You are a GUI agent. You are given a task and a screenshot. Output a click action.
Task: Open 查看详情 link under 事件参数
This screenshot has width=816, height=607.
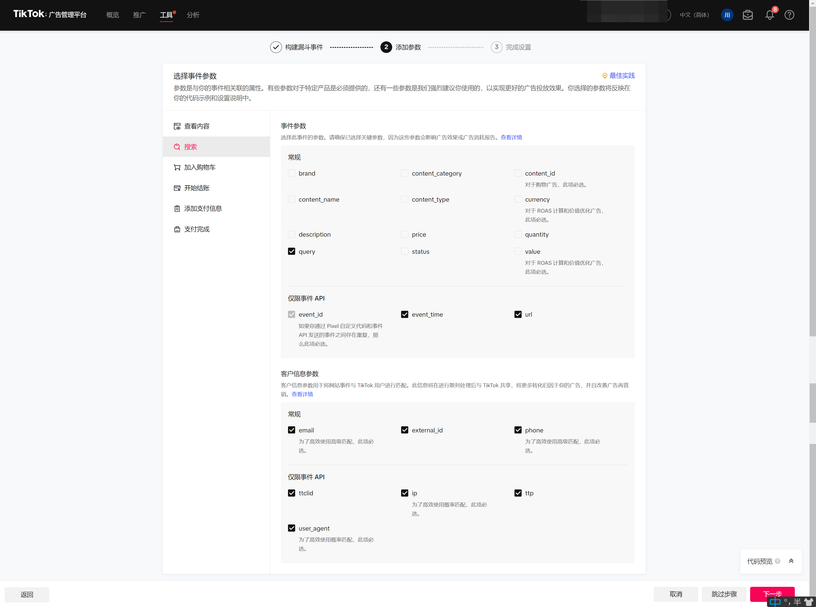tap(511, 138)
